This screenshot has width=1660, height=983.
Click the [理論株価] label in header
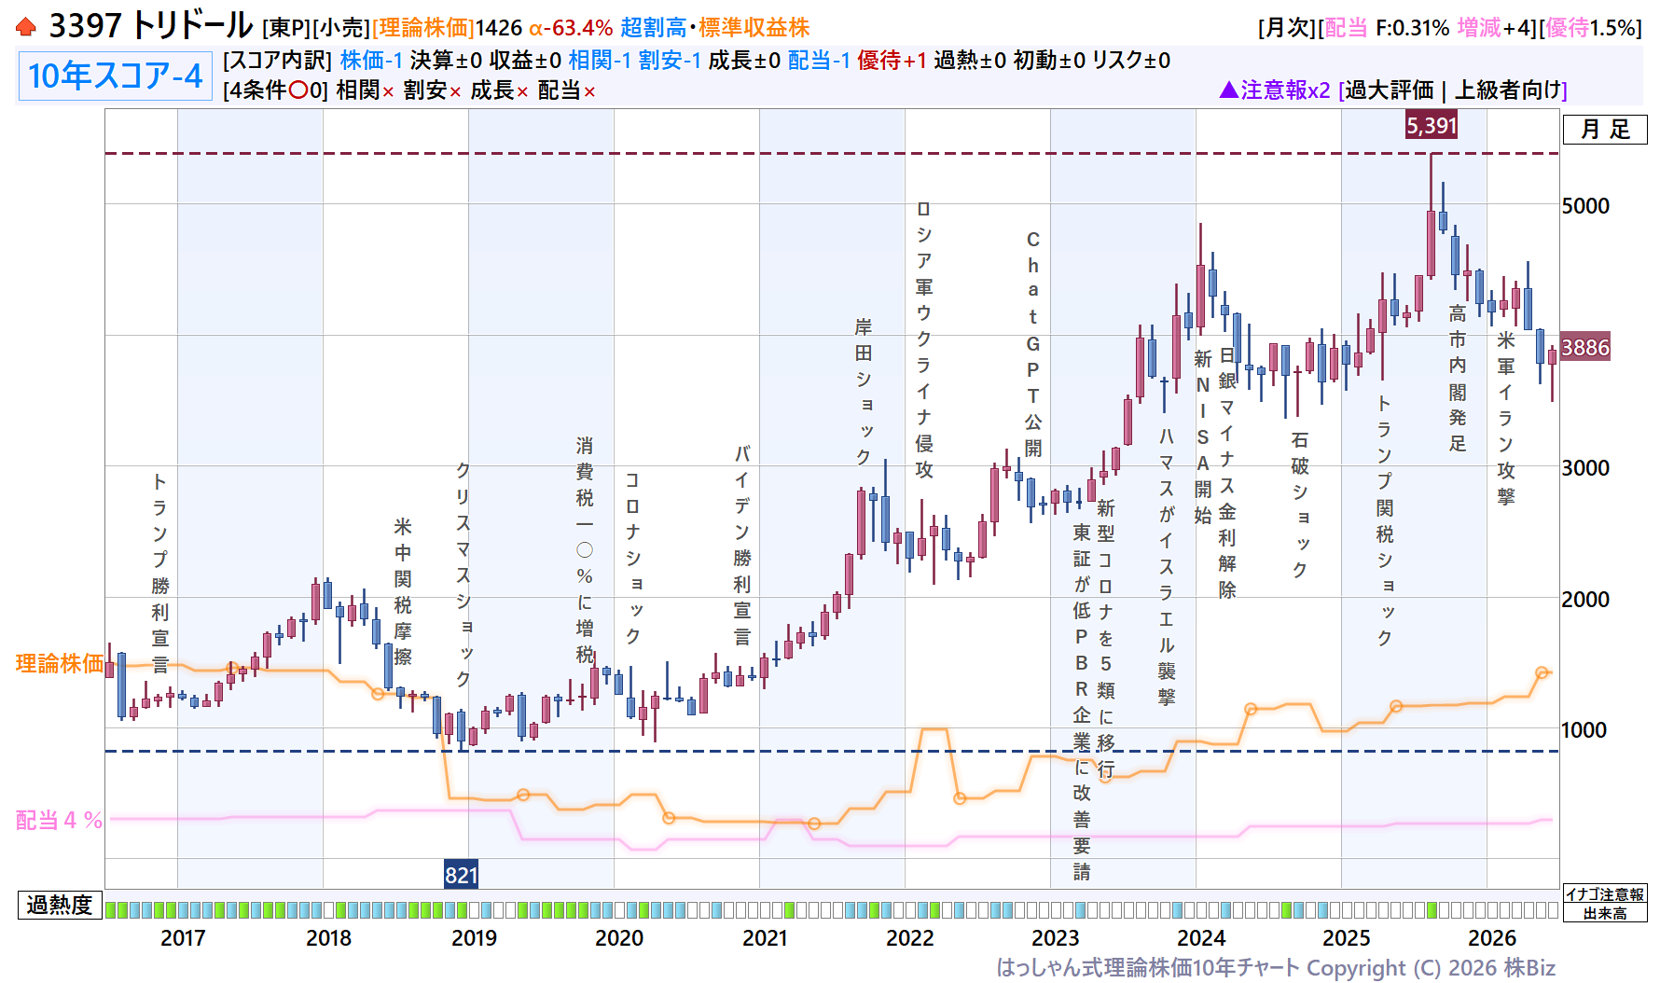click(423, 28)
